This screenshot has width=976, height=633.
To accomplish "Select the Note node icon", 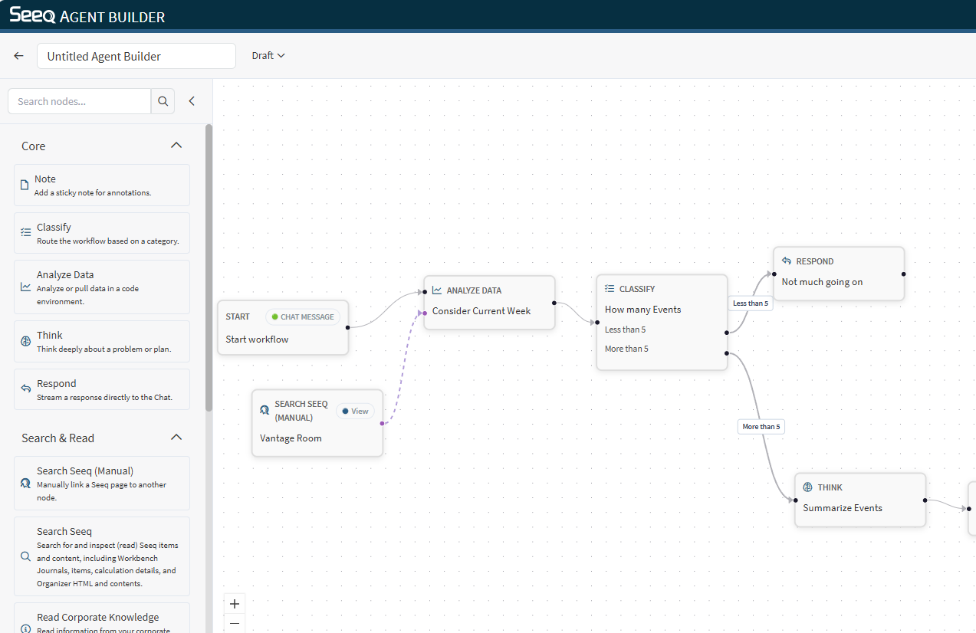I will click(x=25, y=185).
